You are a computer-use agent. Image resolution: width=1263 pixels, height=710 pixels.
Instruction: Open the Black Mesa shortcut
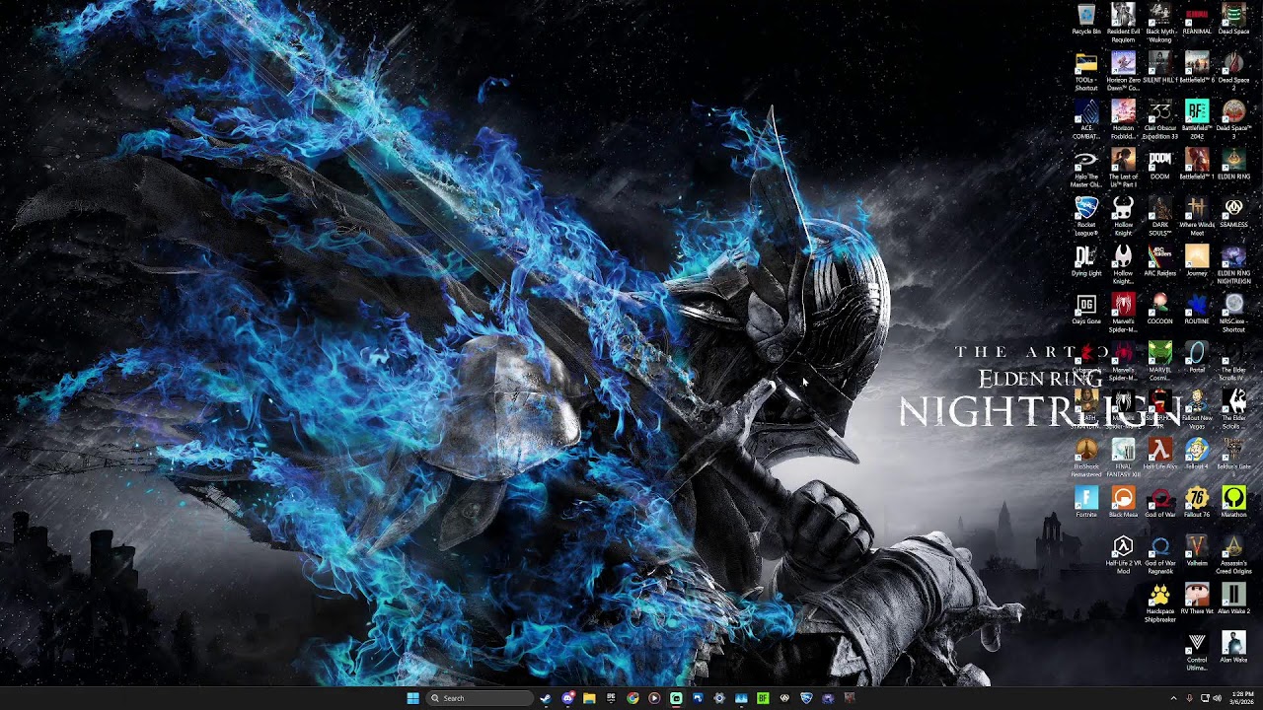1123,502
